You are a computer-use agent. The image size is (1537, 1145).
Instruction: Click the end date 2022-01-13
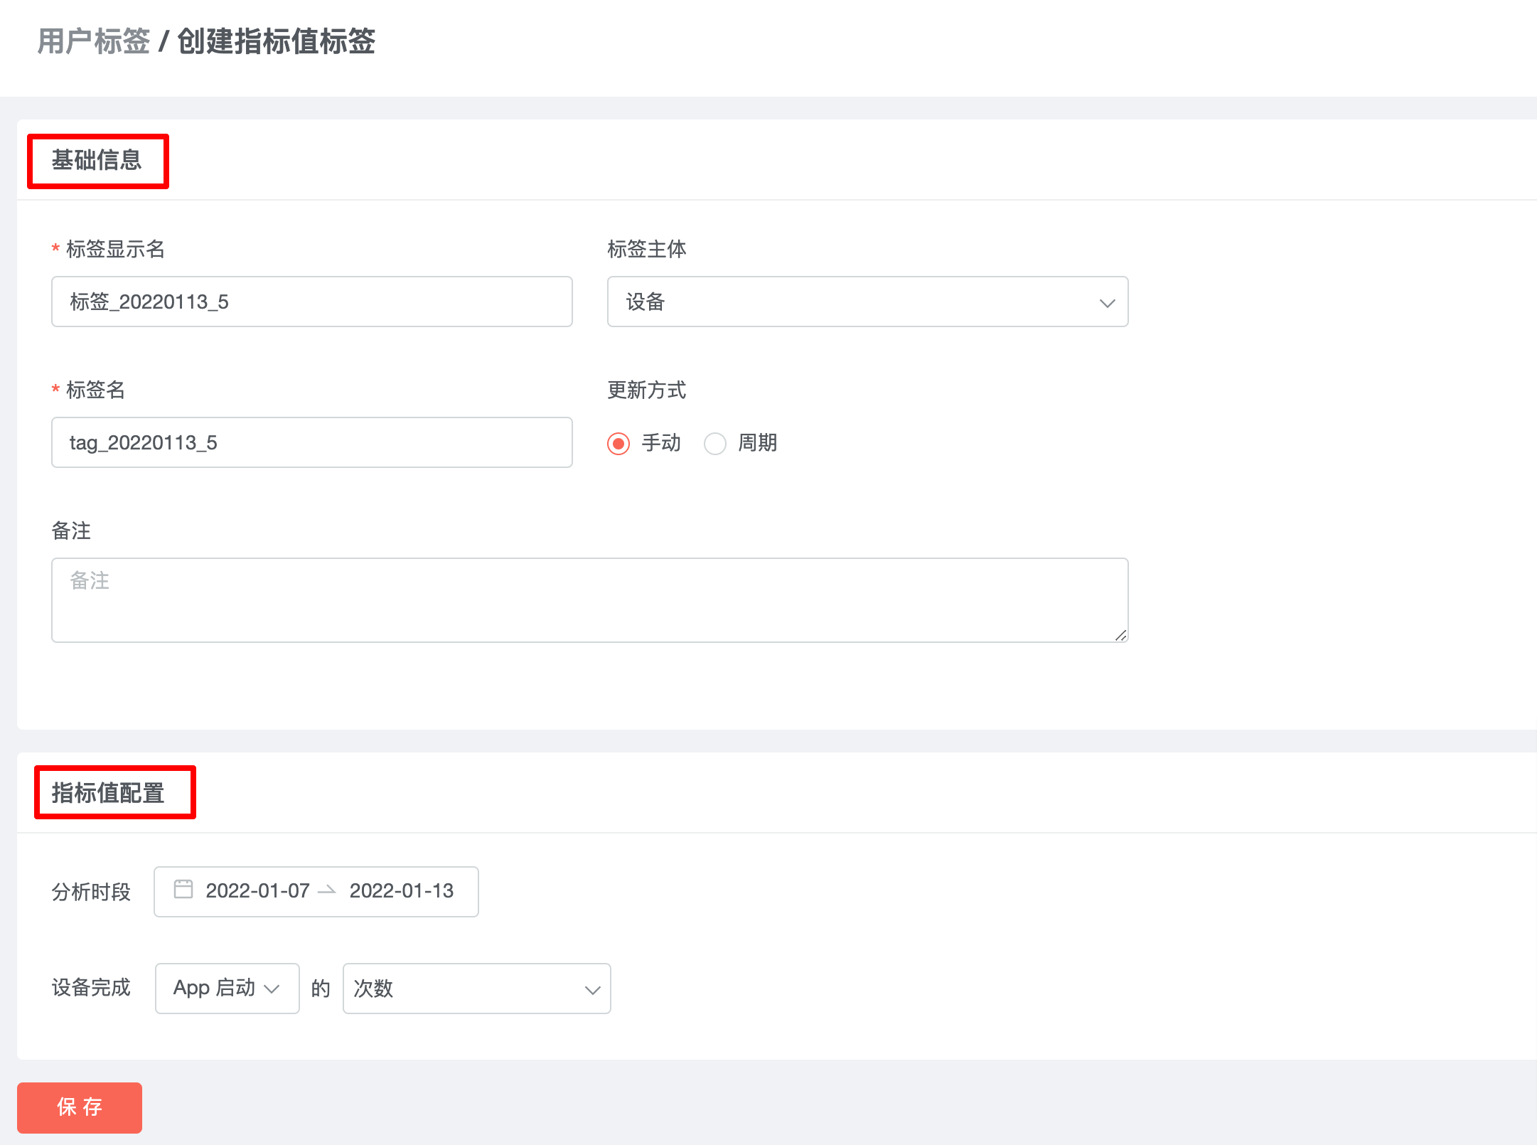(402, 890)
